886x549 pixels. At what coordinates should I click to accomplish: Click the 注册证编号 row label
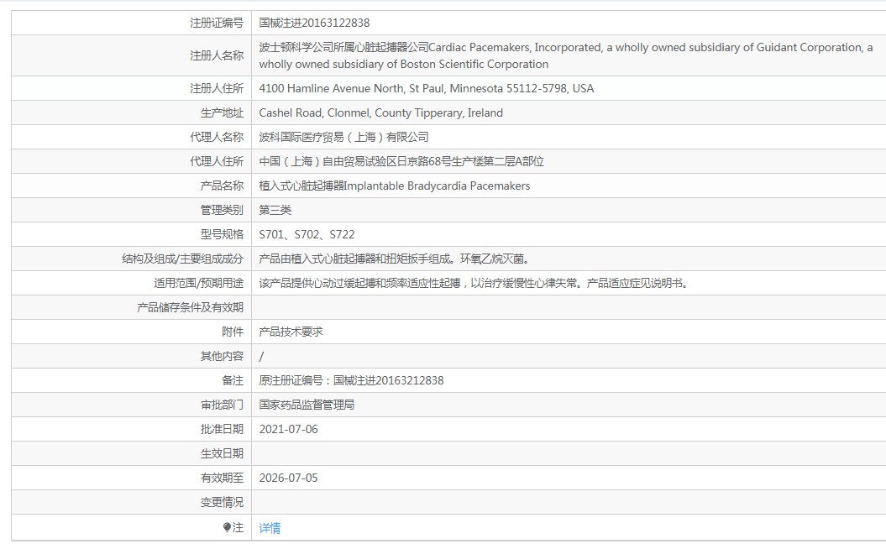tap(217, 23)
